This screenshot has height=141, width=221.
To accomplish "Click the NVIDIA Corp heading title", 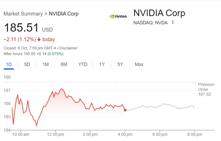I will coord(159,13).
